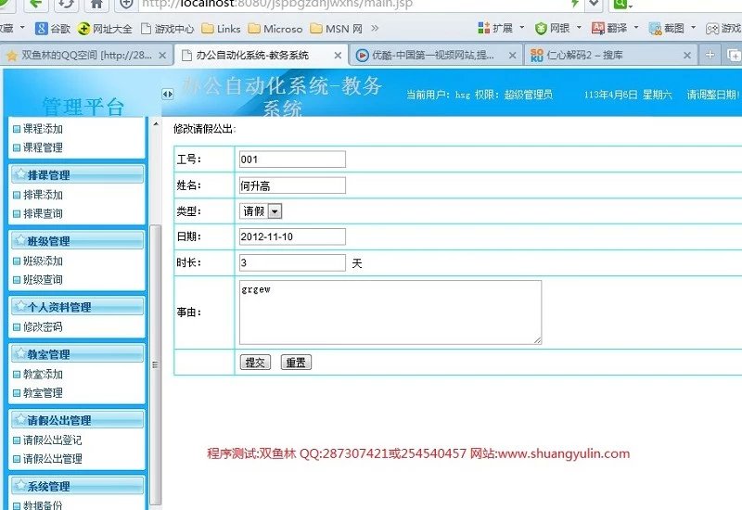Click the 工号 input field
The width and height of the screenshot is (742, 510).
(292, 159)
